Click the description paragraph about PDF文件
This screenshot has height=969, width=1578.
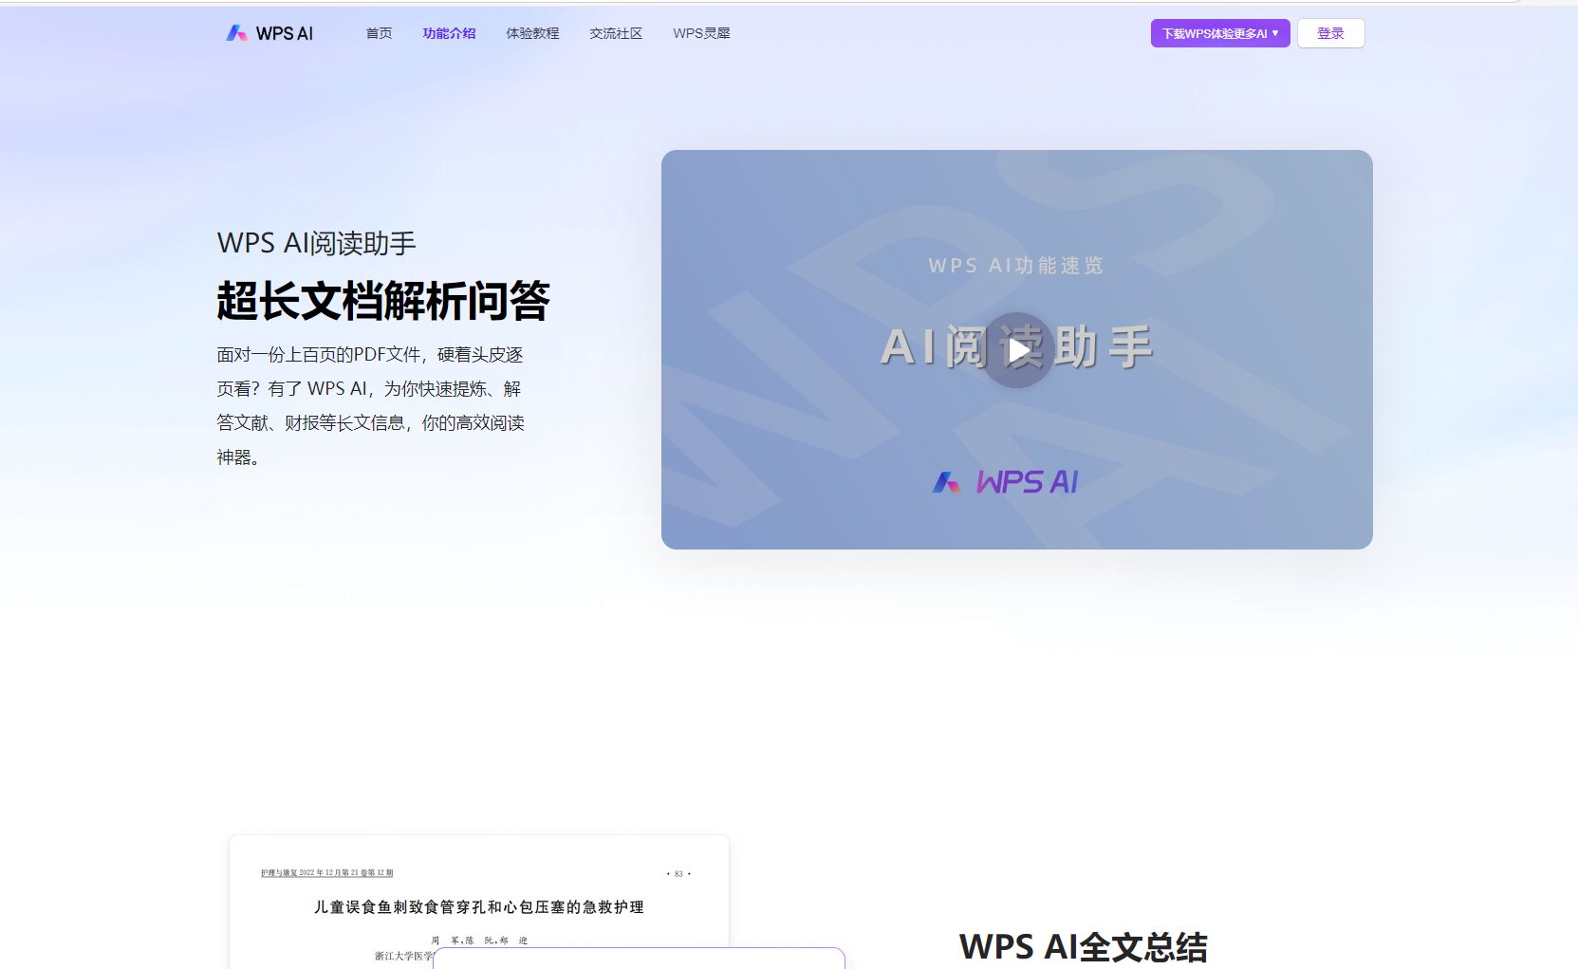(370, 405)
